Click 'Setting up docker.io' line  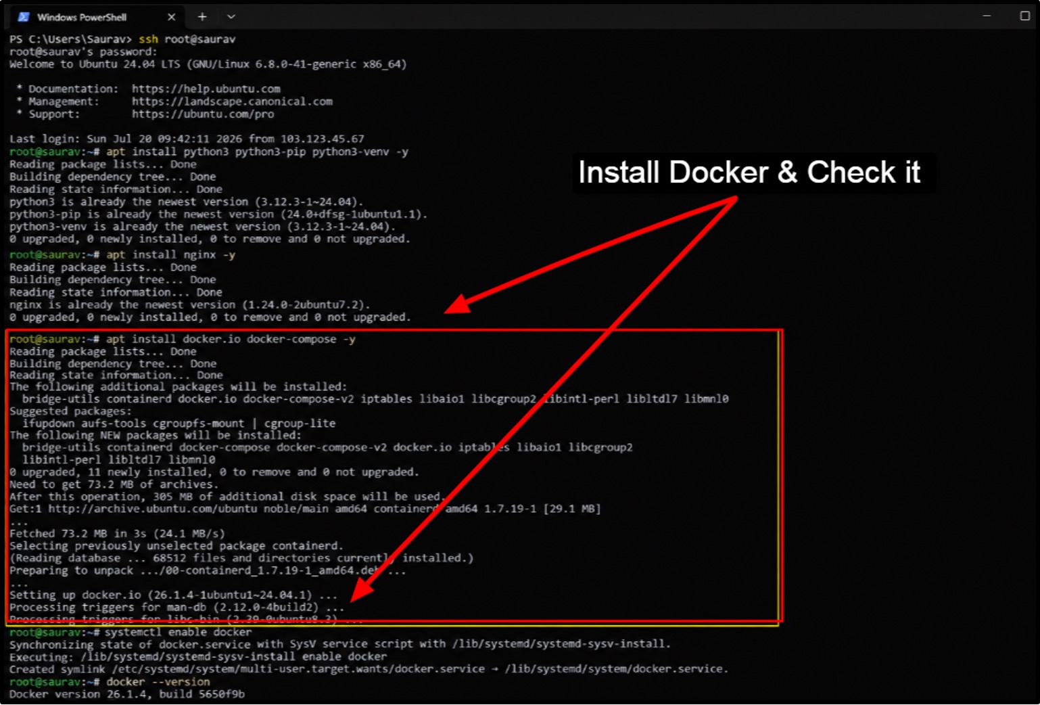point(173,595)
